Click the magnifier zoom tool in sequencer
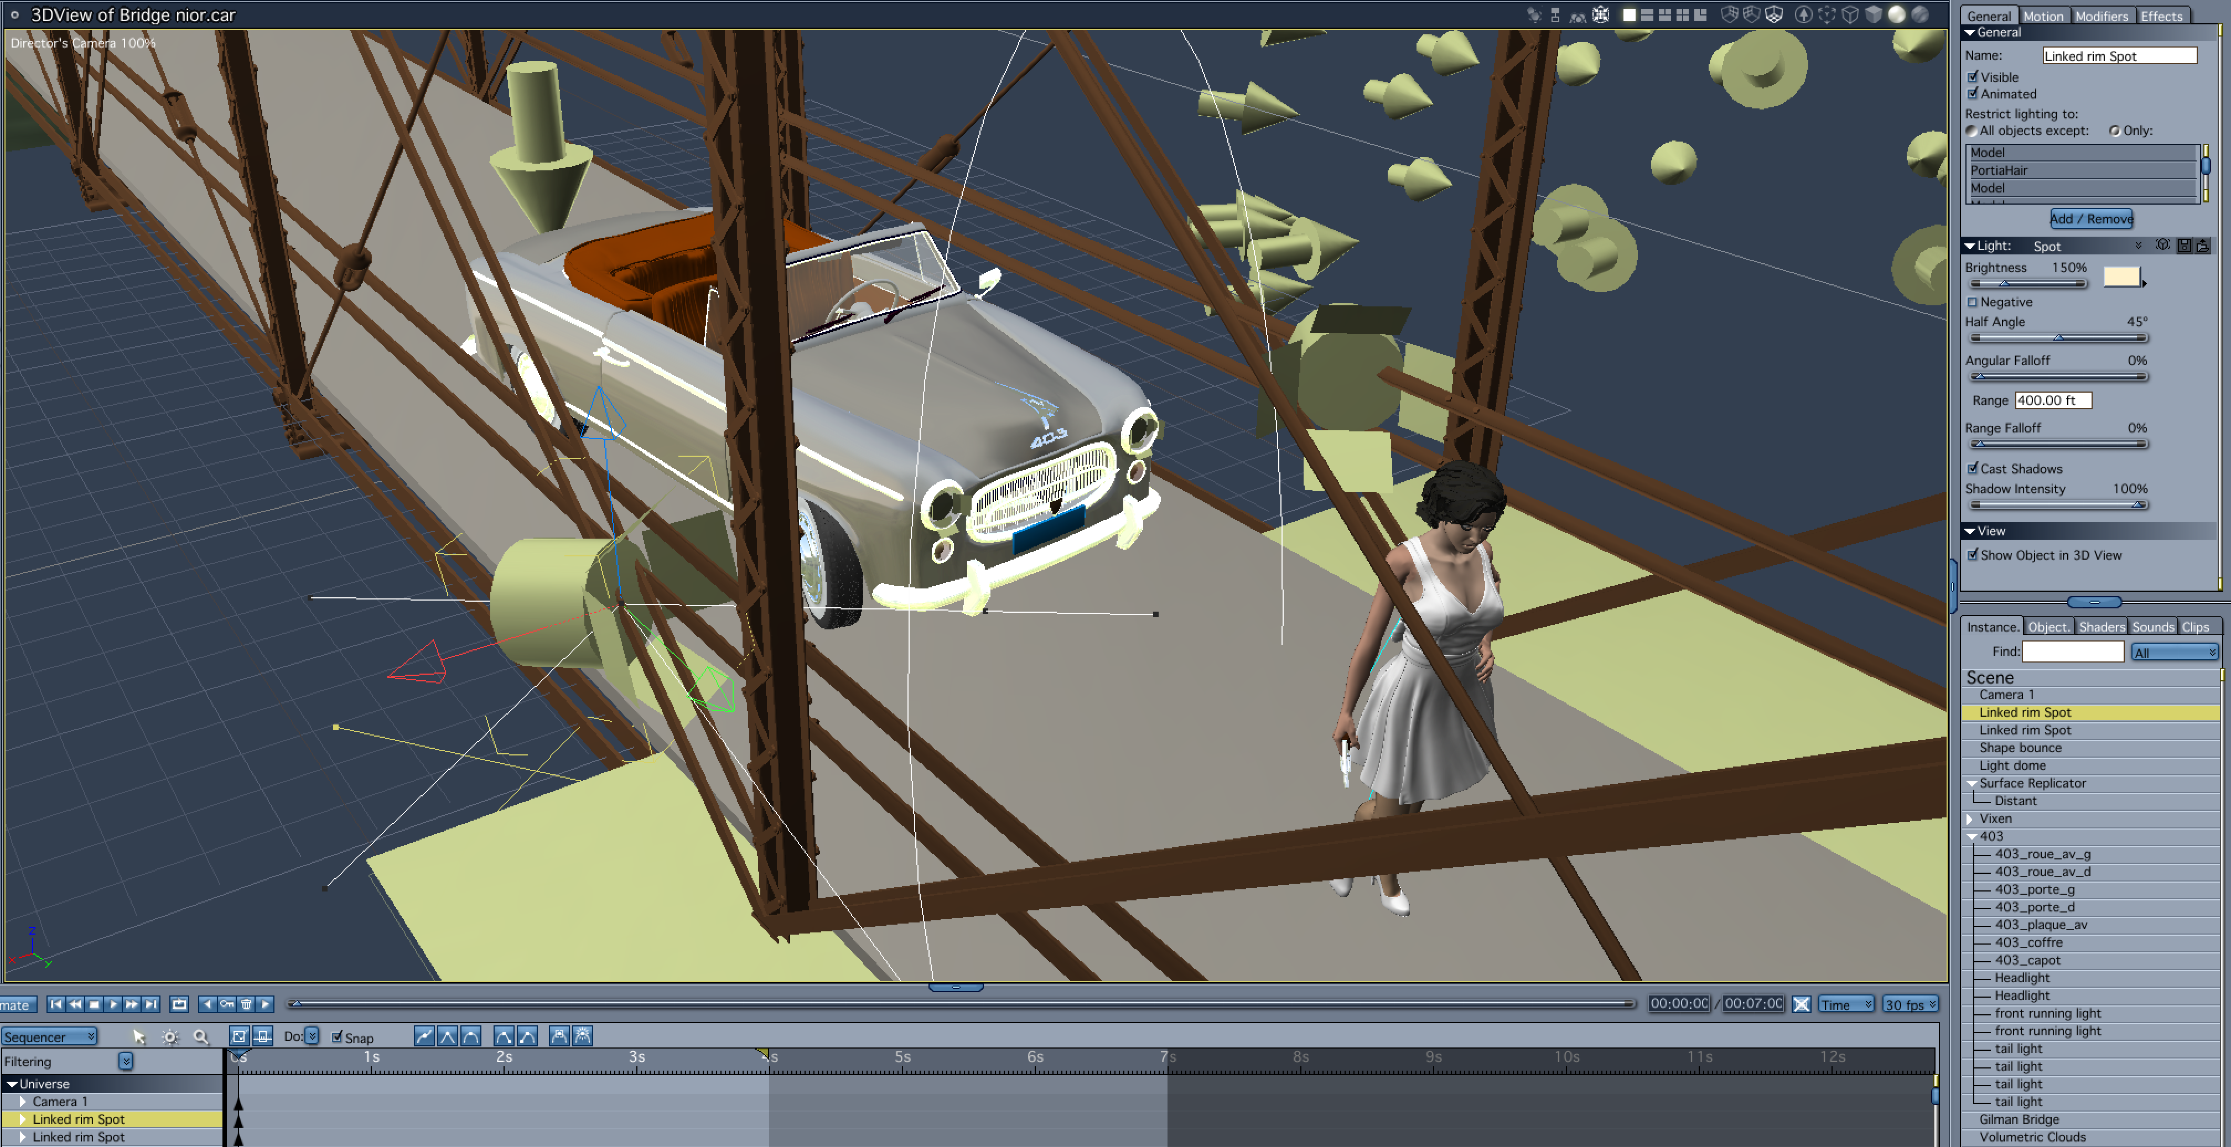2231x1147 pixels. click(200, 1036)
